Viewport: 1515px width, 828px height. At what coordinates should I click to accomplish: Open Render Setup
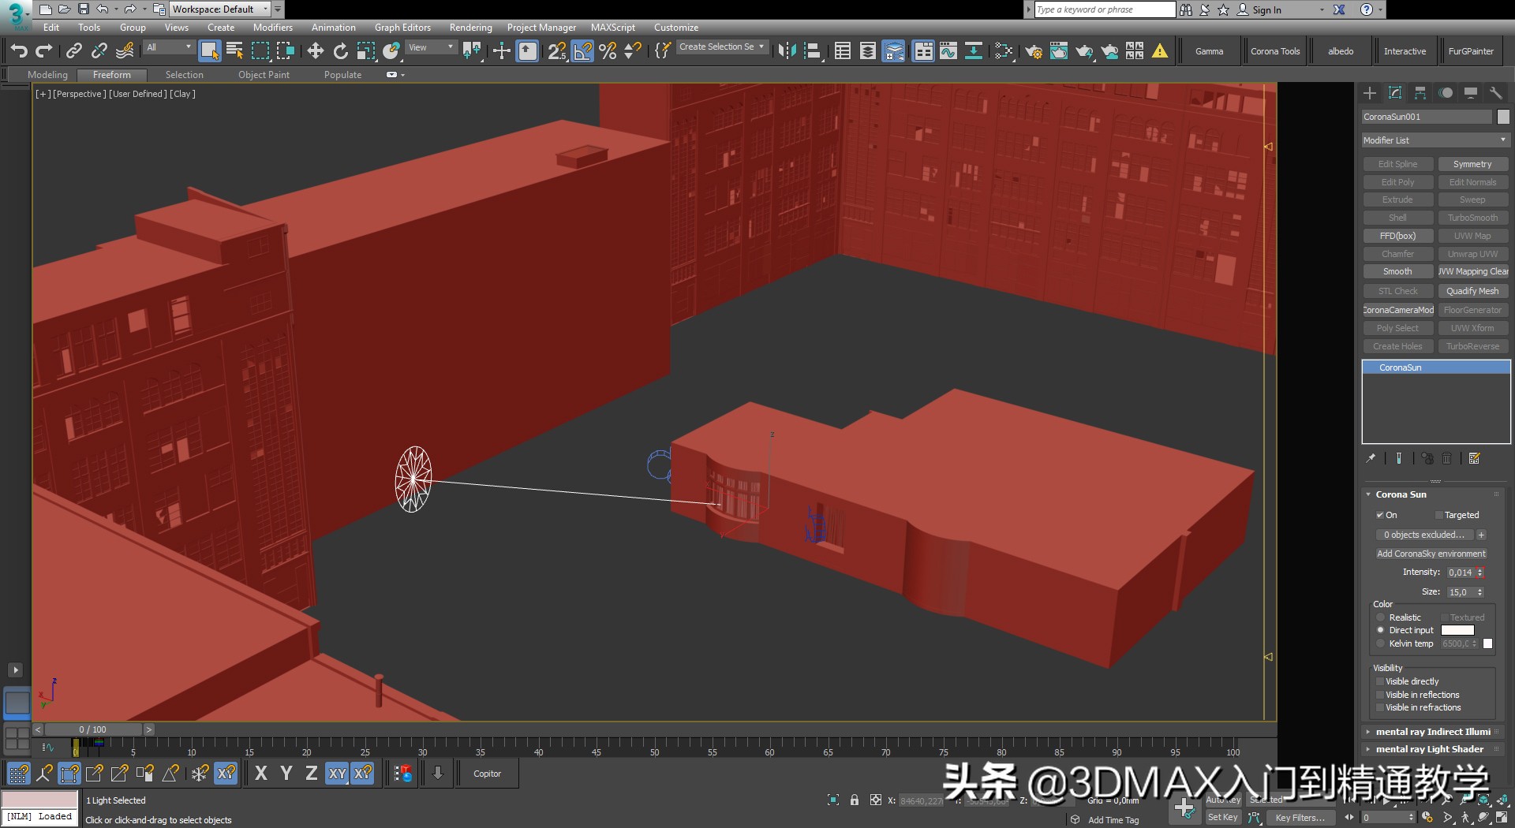(x=1034, y=50)
